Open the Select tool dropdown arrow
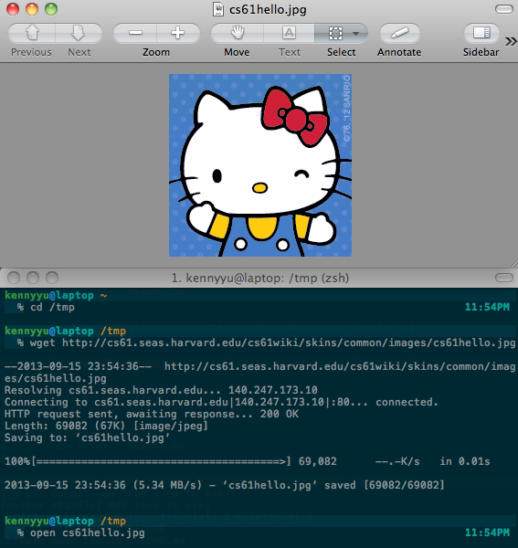 [355, 34]
